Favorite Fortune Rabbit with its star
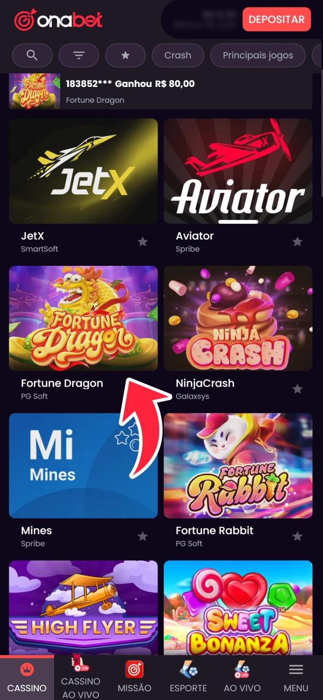Screen dimensions: 323x700 pyautogui.click(x=297, y=536)
